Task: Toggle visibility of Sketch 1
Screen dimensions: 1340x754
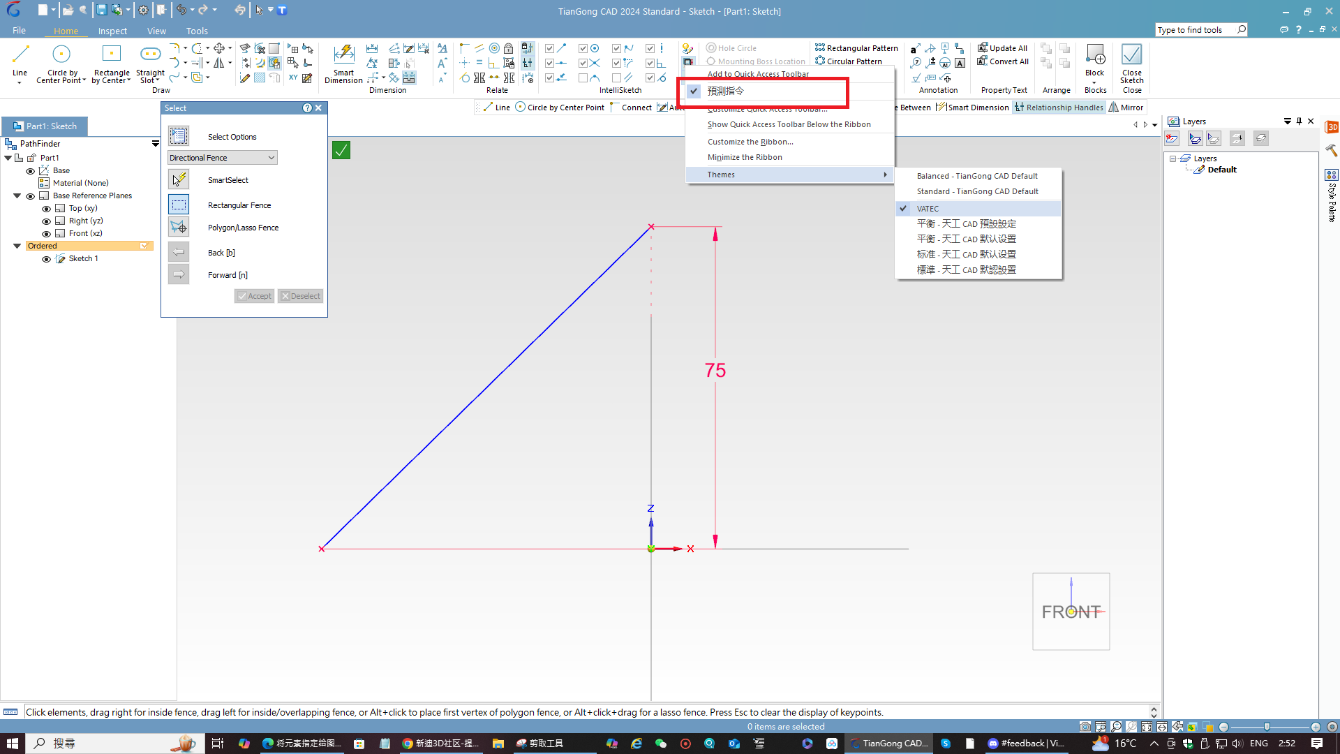Action: (x=46, y=259)
